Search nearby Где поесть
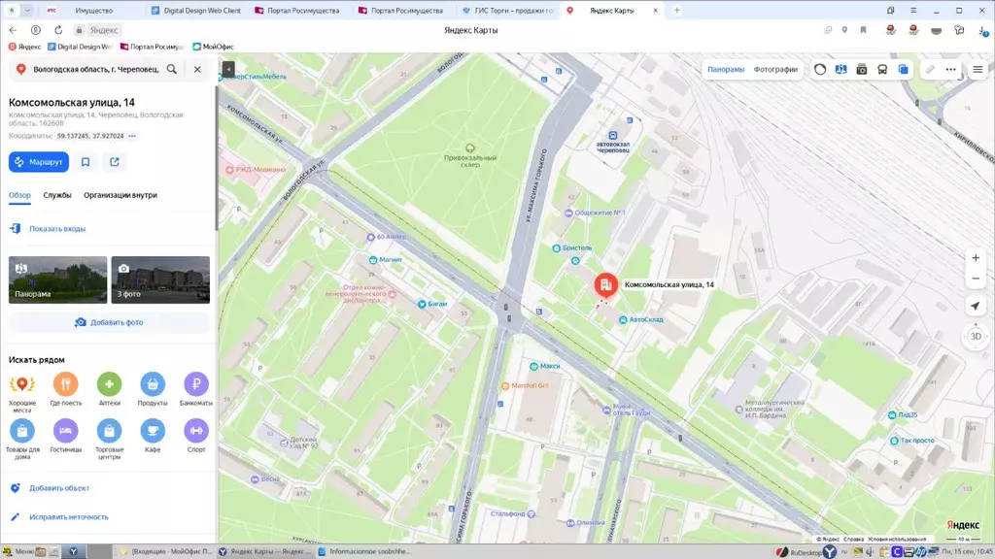Image resolution: width=995 pixels, height=559 pixels. point(65,390)
